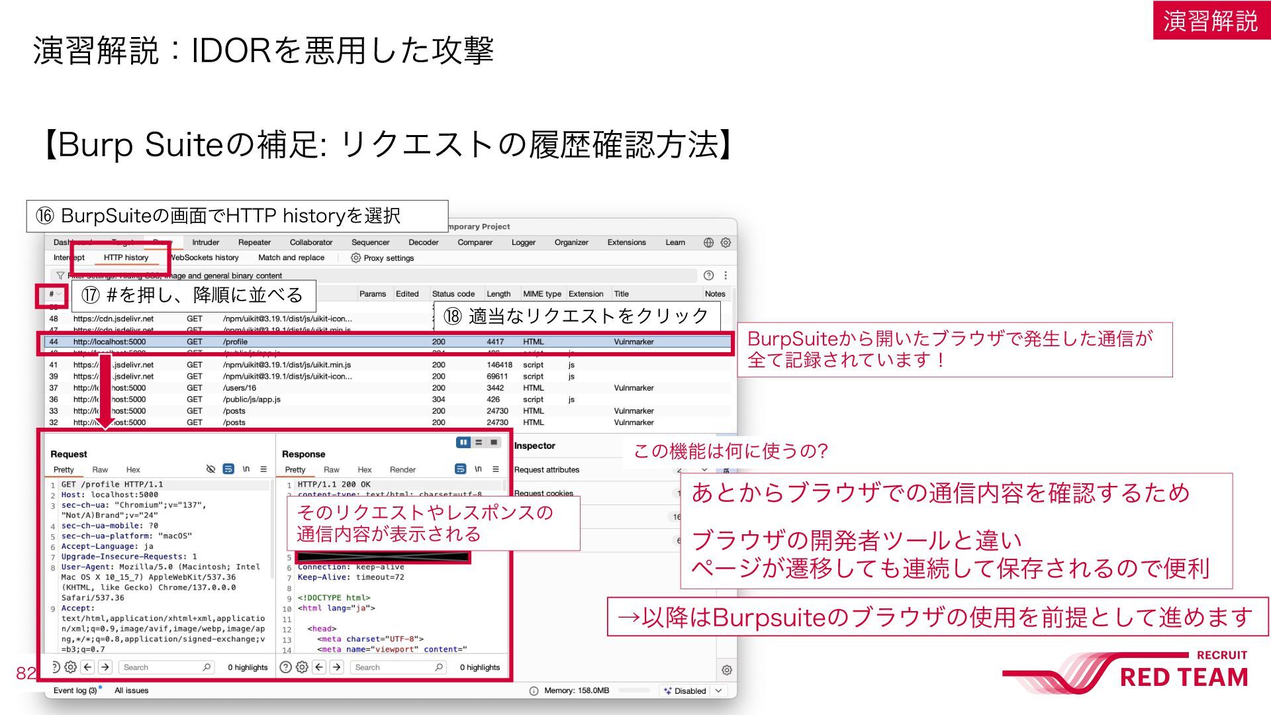Expand Request cookies in Inspector
The image size is (1271, 715).
coord(543,493)
